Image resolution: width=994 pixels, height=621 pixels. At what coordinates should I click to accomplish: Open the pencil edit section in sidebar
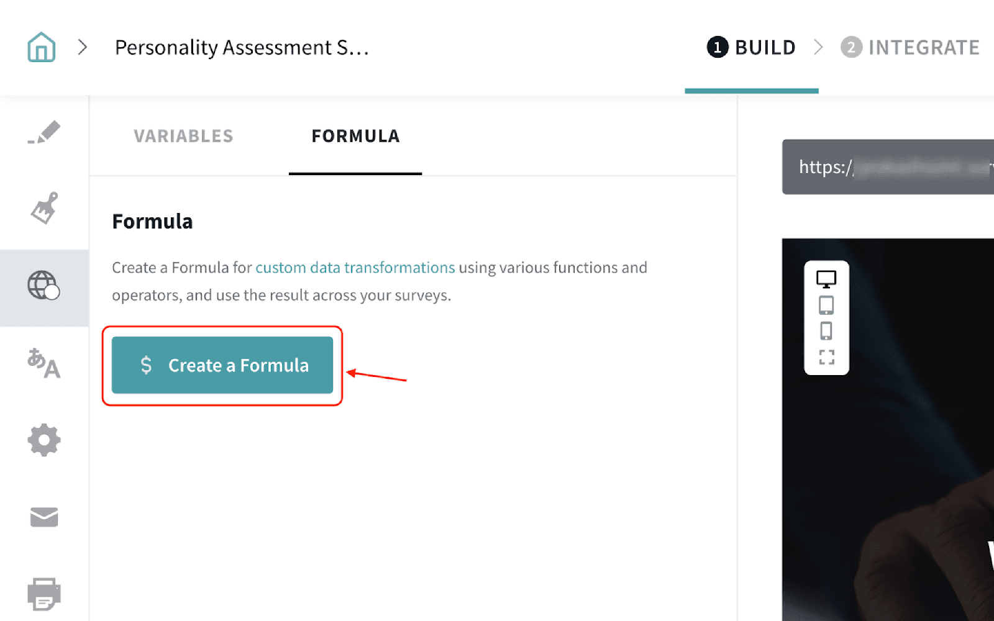44,132
